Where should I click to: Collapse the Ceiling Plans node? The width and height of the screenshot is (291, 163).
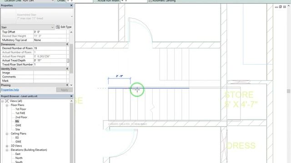pyautogui.click(x=7, y=134)
